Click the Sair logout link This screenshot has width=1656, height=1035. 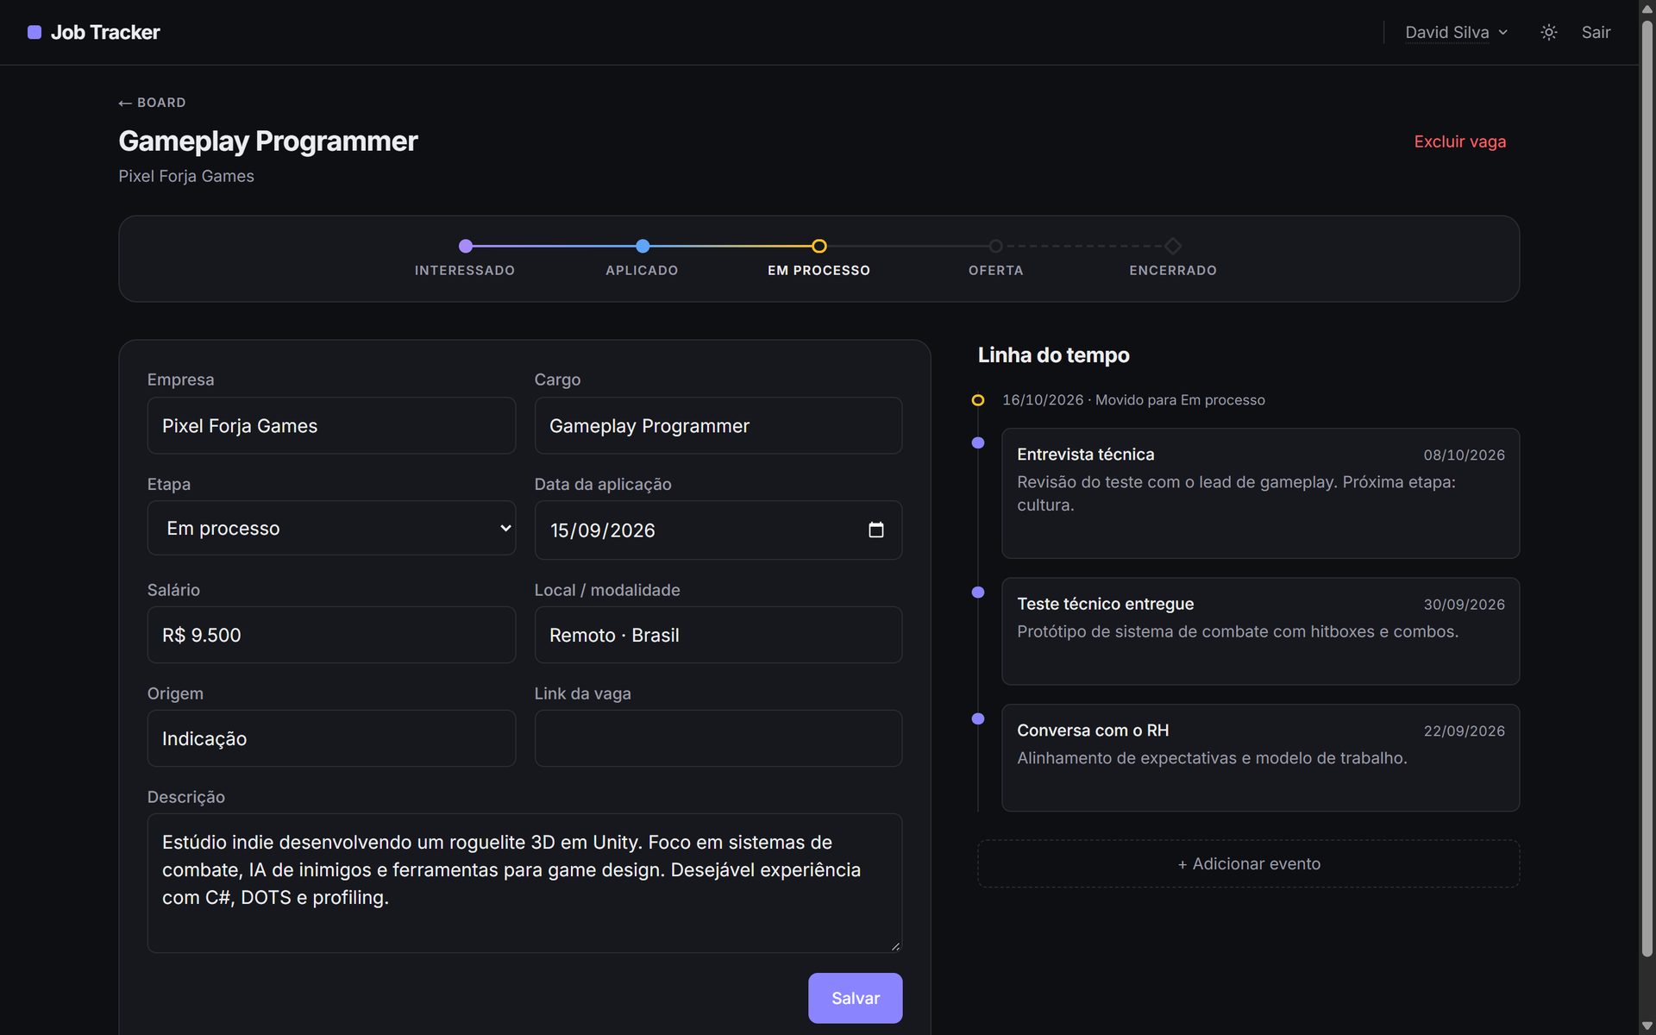click(1596, 32)
